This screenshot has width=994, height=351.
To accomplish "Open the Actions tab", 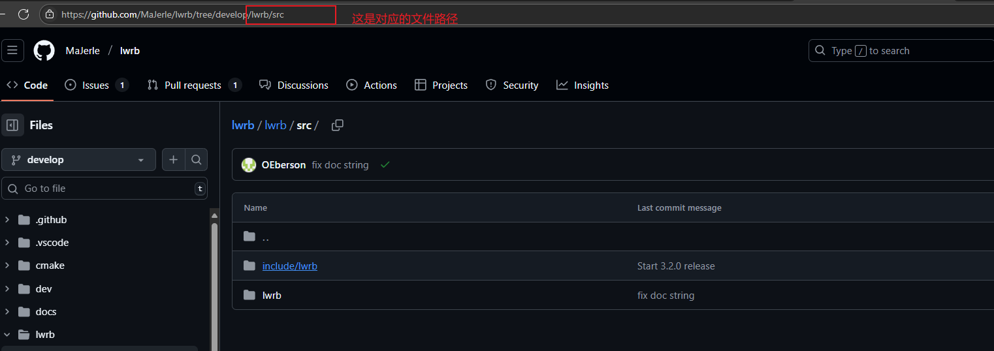I will (x=372, y=85).
